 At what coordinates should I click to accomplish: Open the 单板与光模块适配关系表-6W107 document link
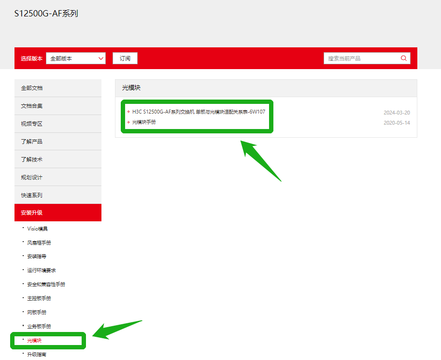(199, 112)
